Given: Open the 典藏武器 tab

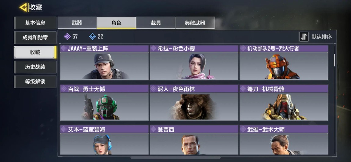Looking at the screenshot, I should (195, 23).
